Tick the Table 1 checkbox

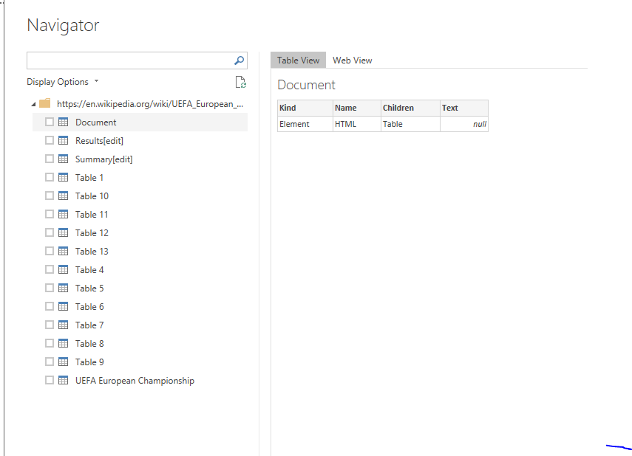click(50, 178)
